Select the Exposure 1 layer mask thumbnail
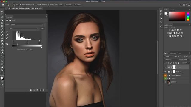191x107 pixels. coord(174,72)
